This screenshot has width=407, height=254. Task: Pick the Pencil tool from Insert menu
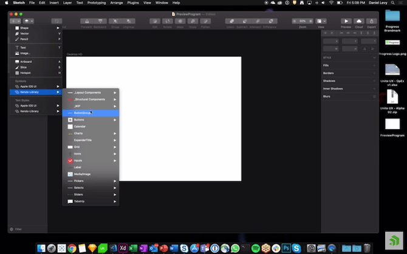(x=25, y=39)
